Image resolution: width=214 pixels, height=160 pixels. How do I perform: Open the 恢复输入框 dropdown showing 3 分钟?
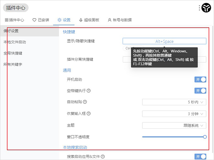pyautogui.click(x=174, y=114)
